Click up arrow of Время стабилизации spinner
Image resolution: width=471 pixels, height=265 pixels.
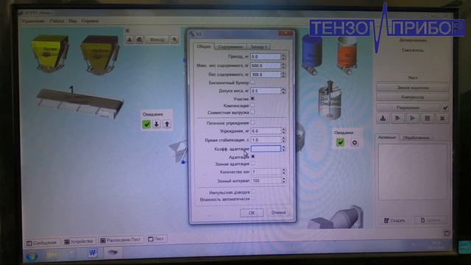283,138
